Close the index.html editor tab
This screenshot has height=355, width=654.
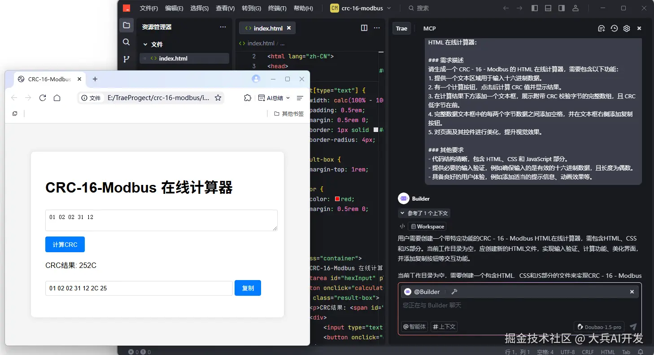(289, 28)
